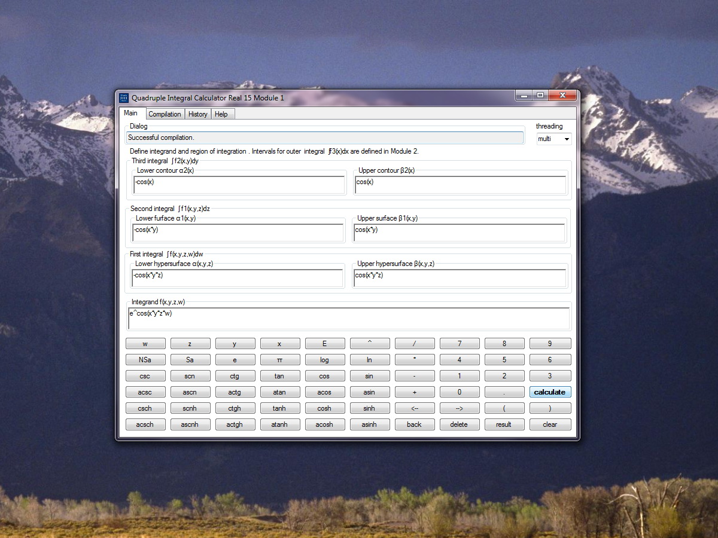The image size is (718, 538).
Task: Click the Upper hypersurface β(x,y,z) field
Action: tap(460, 279)
